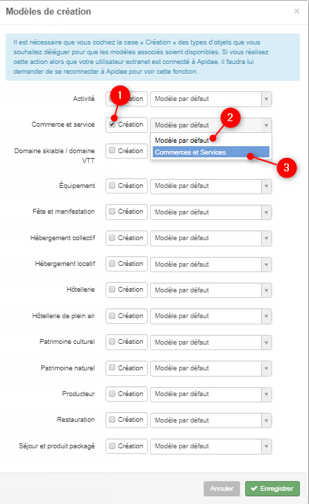Check Création for Équipement
This screenshot has height=504, width=309.
112,185
